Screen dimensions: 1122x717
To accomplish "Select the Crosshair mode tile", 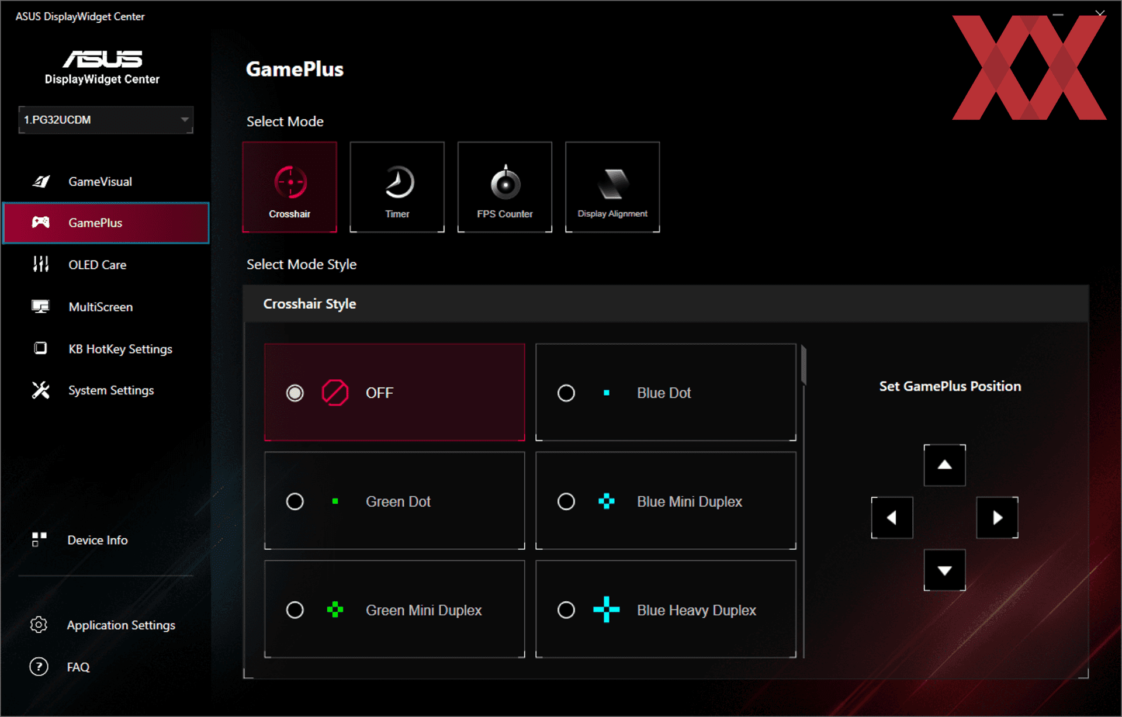I will [x=290, y=187].
